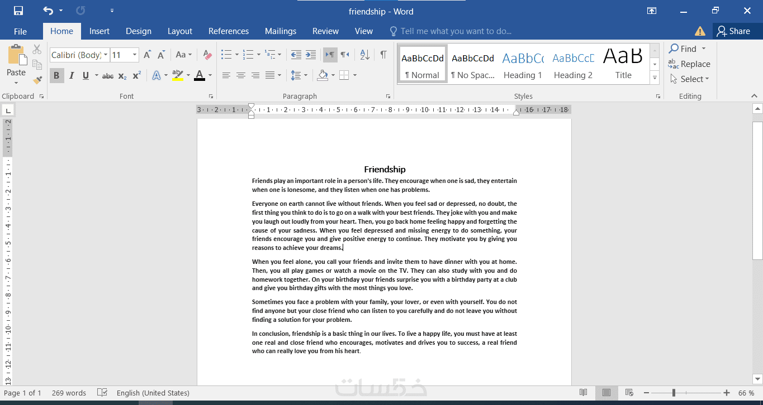Switch to Read Mode in status bar
Image resolution: width=763 pixels, height=405 pixels.
pos(583,393)
